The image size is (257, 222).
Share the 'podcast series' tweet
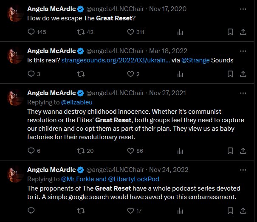[243, 211]
